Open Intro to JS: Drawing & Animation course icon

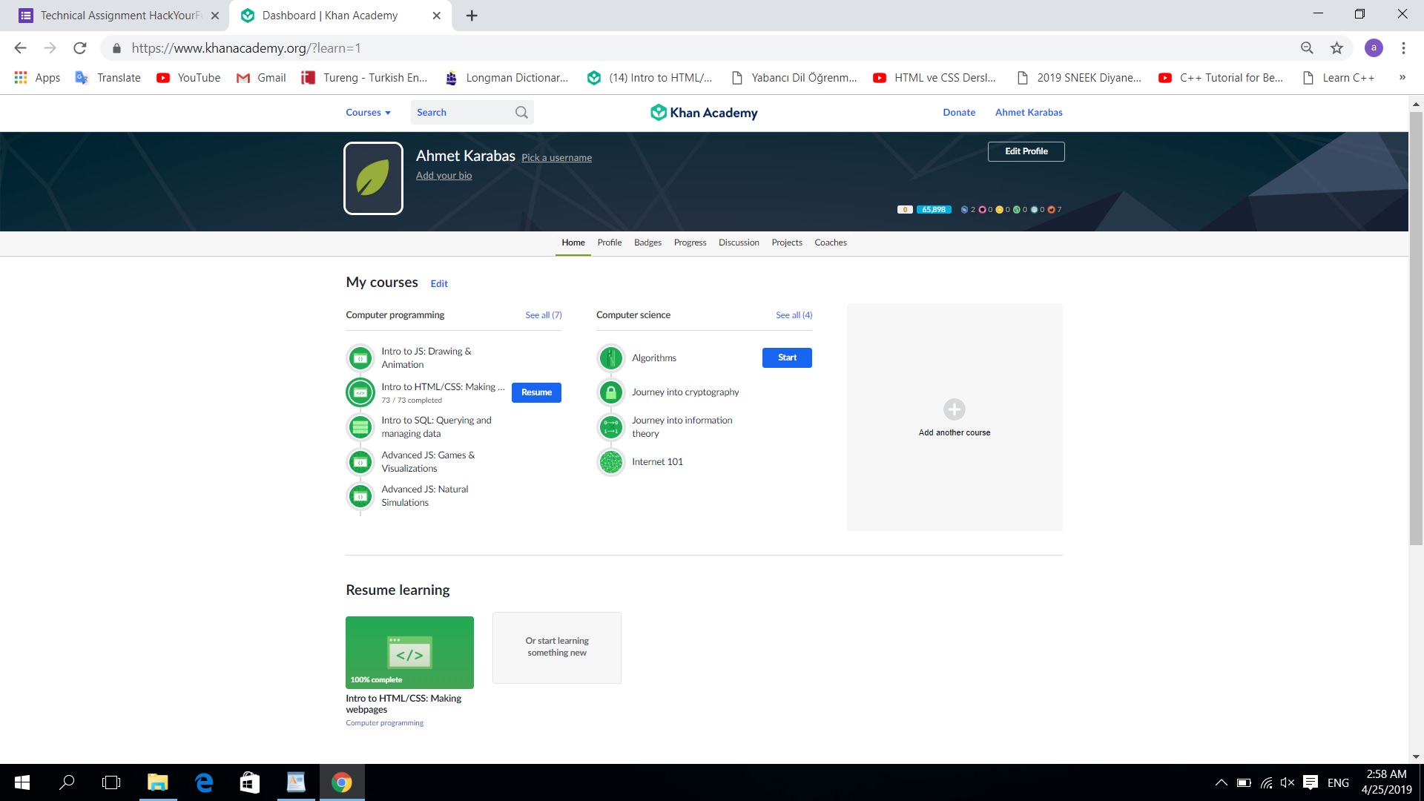(360, 358)
